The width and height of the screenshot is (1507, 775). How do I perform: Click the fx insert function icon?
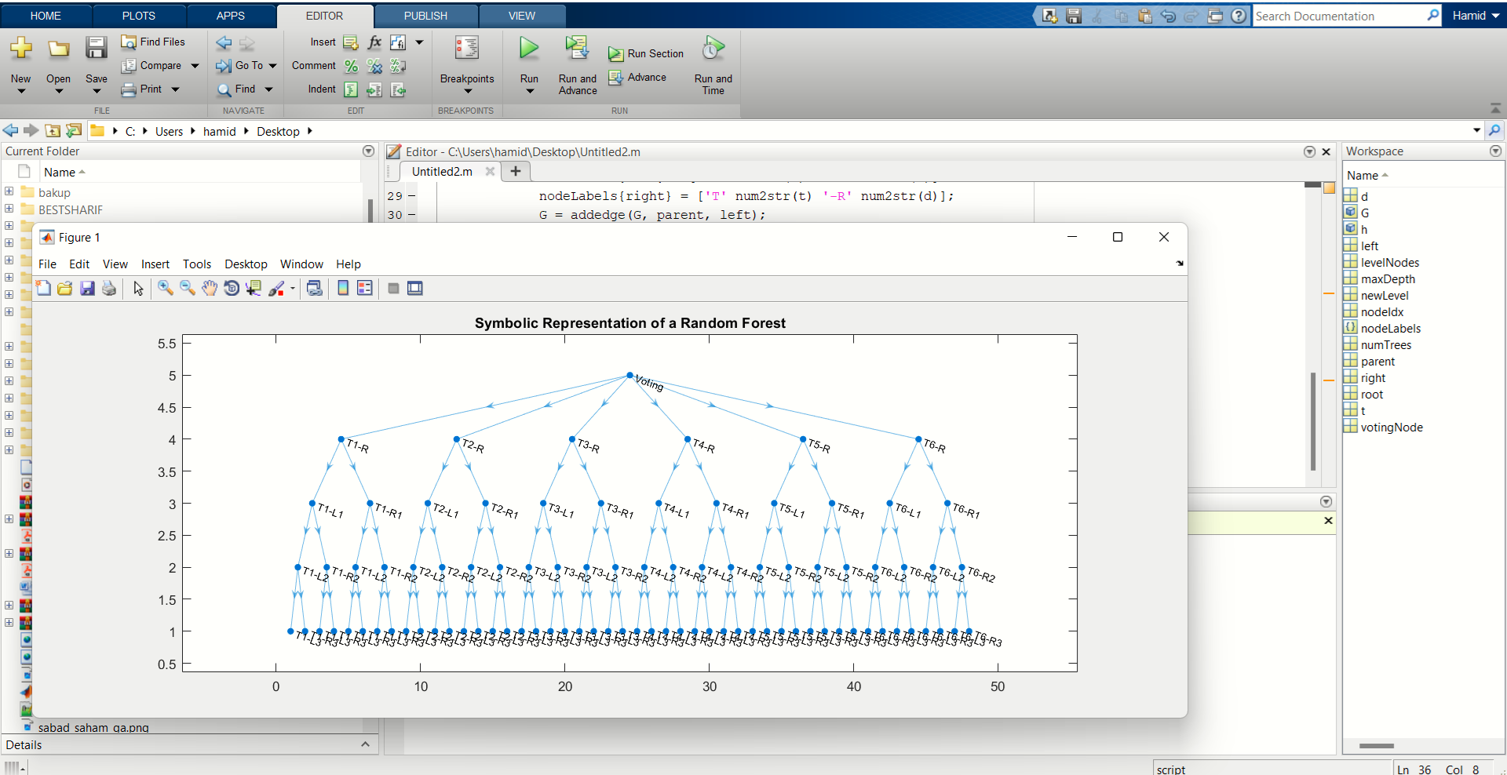374,42
